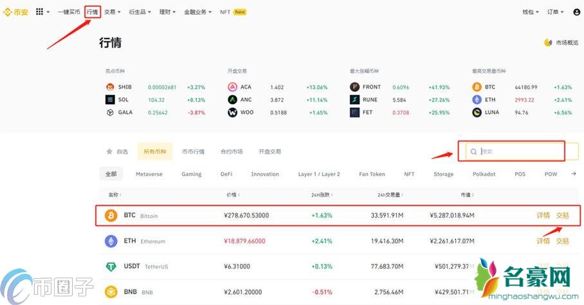Click the Binance logo in the header
Screen dimensions: 584x305
click(x=17, y=12)
